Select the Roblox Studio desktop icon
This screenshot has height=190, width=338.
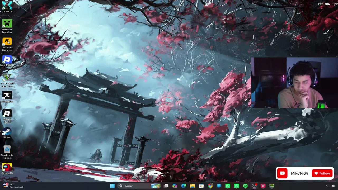[7, 116]
